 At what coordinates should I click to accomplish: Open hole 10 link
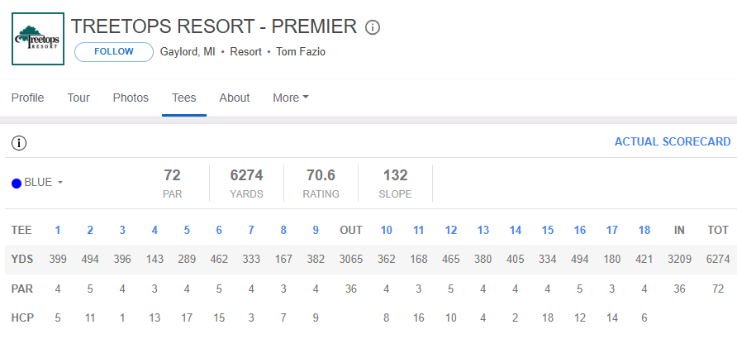tap(387, 230)
